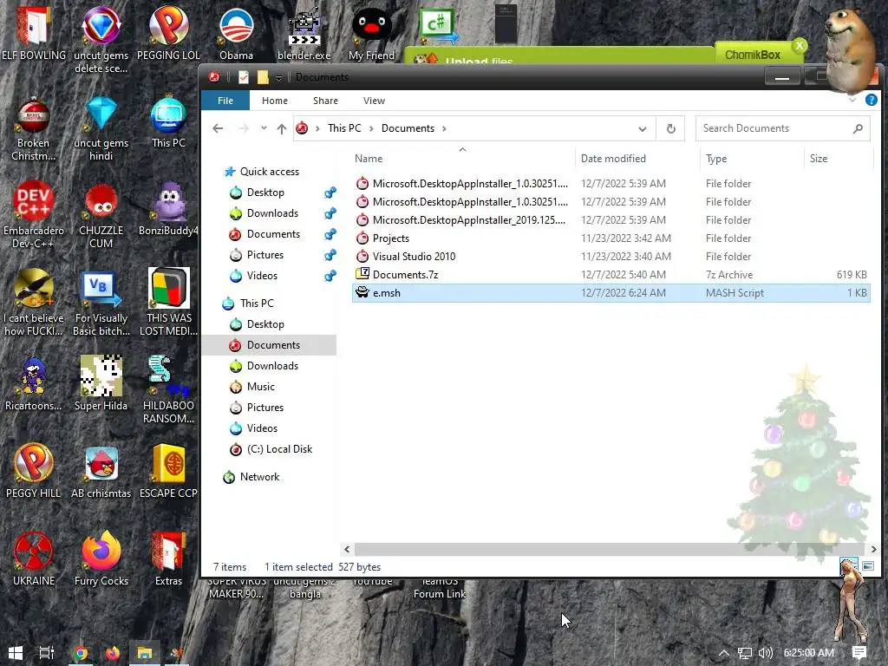Click the horizontal scrollbar in file list

(x=610, y=549)
